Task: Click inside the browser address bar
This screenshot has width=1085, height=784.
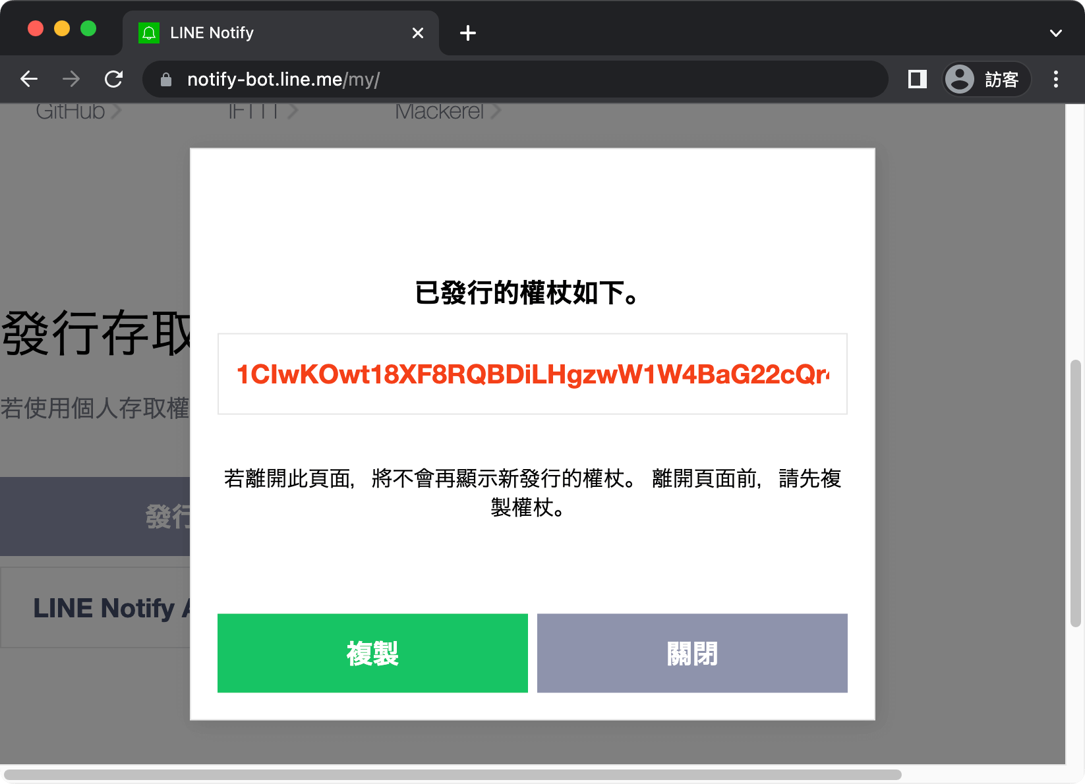Action: (x=461, y=79)
